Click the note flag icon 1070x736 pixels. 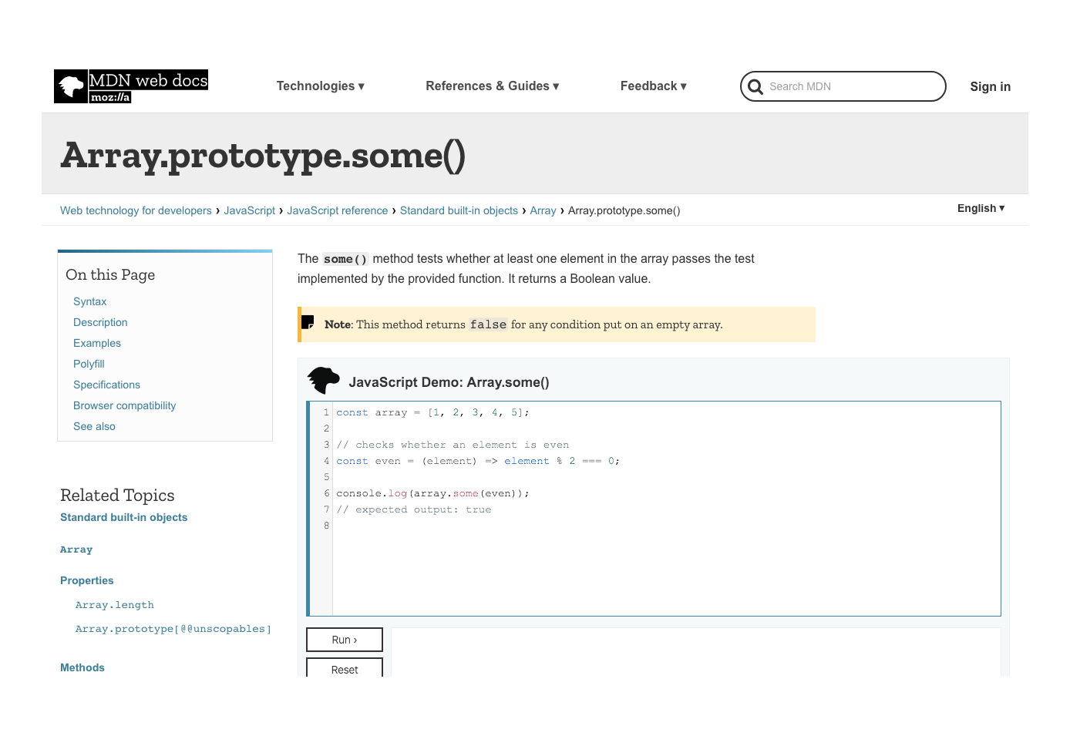(x=308, y=322)
